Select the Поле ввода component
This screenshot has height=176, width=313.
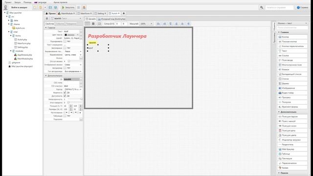pyautogui.click(x=292, y=60)
